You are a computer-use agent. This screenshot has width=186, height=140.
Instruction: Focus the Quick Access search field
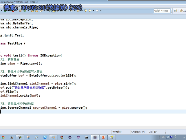[x=162, y=11]
